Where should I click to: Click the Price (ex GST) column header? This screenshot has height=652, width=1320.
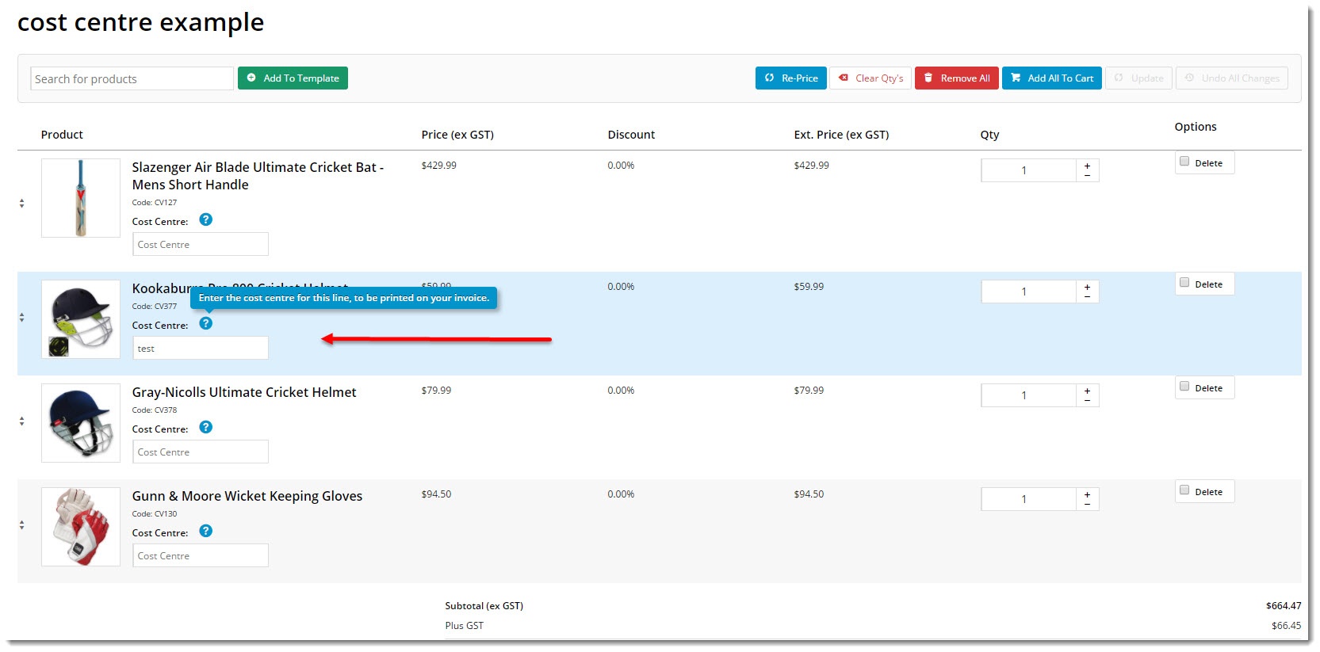point(457,135)
